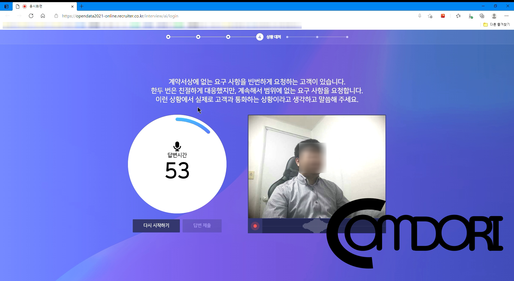The width and height of the screenshot is (514, 281).
Task: Select the 응시화면 browser tab
Action: point(45,6)
